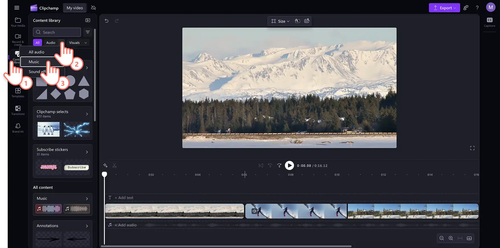Expand the Annotations category
Image resolution: width=500 pixels, height=248 pixels.
(87, 226)
